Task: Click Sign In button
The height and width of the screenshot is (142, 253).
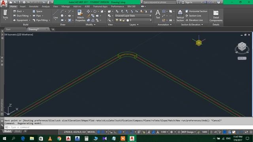Action: [187, 2]
